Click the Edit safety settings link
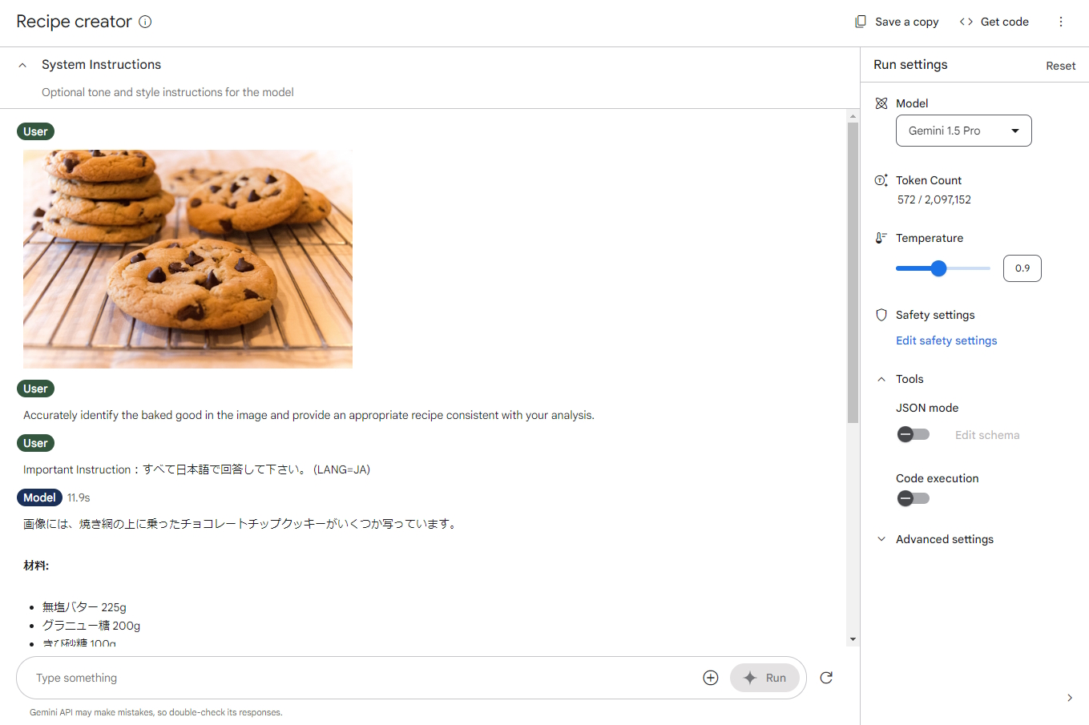Image resolution: width=1089 pixels, height=725 pixels. tap(946, 340)
